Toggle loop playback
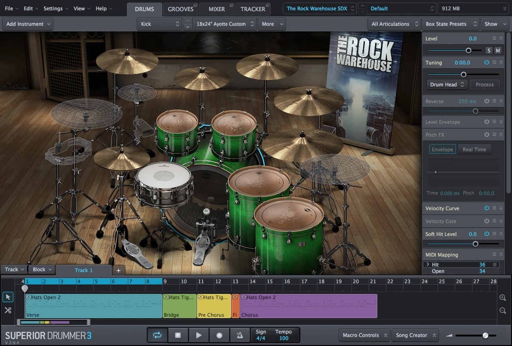The width and height of the screenshot is (512, 346). click(x=157, y=335)
